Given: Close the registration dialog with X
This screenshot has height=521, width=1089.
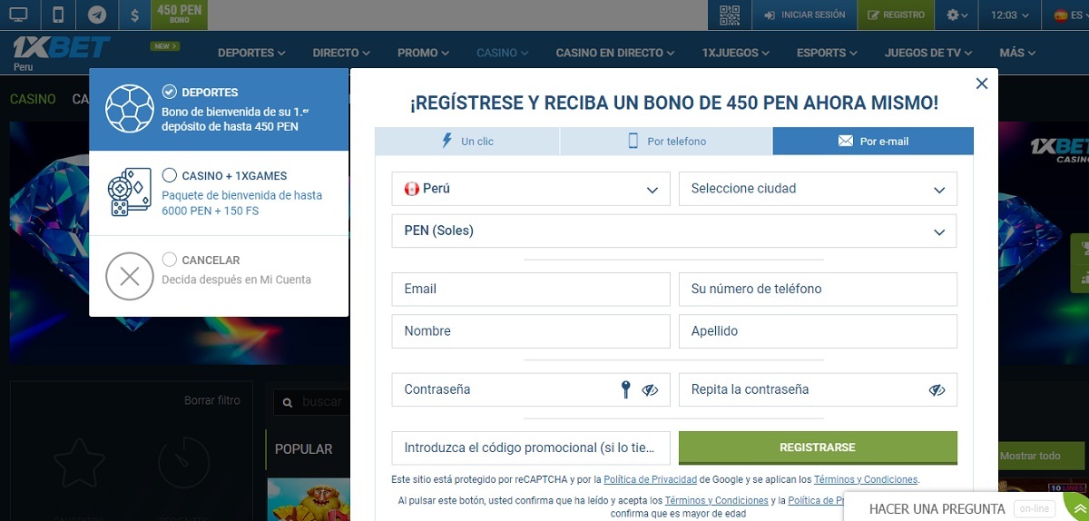Looking at the screenshot, I should 981,84.
